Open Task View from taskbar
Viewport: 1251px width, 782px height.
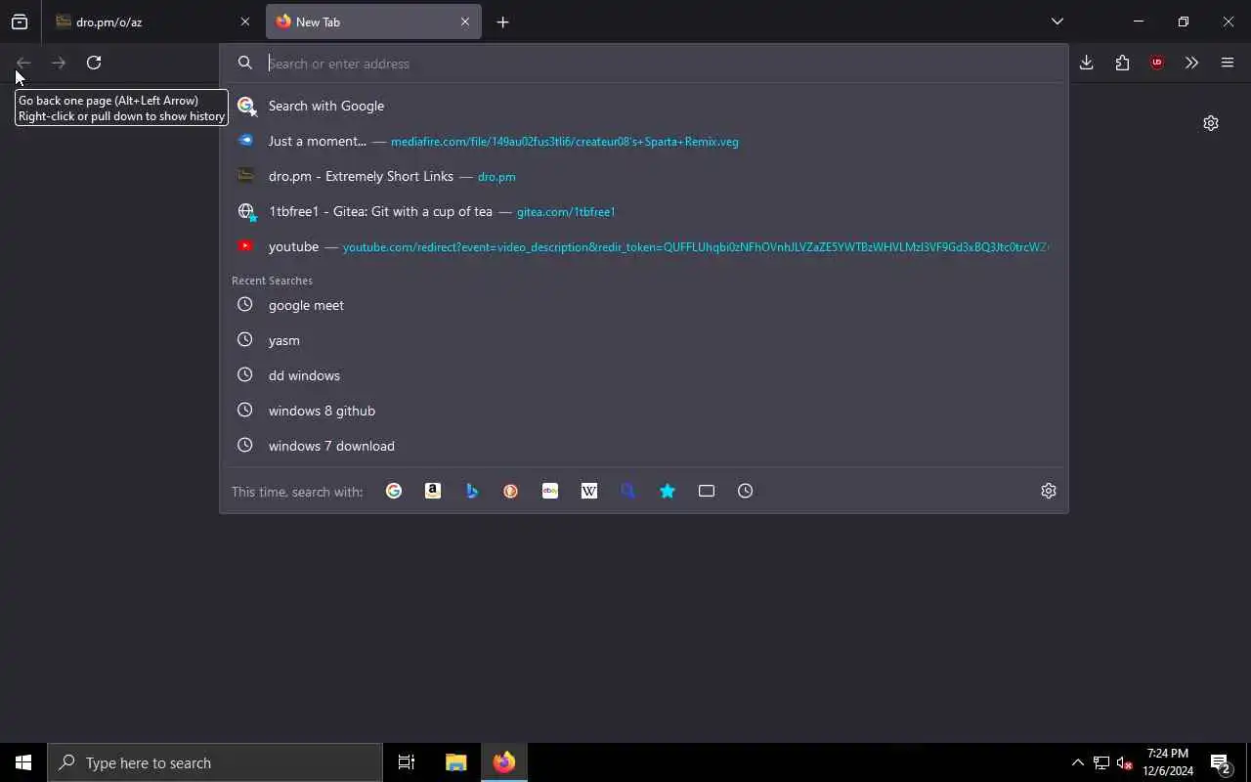pyautogui.click(x=407, y=762)
